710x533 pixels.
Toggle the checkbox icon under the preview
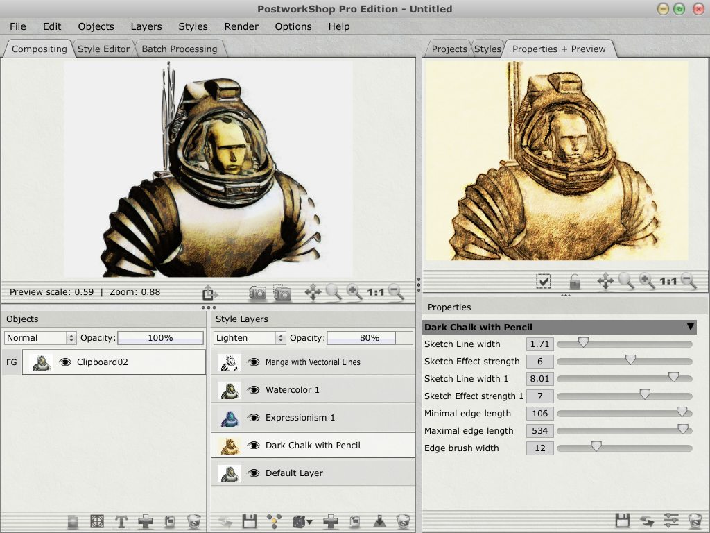pos(544,281)
